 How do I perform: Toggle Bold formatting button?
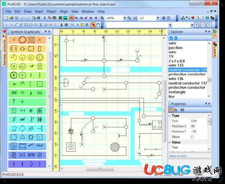point(197,25)
